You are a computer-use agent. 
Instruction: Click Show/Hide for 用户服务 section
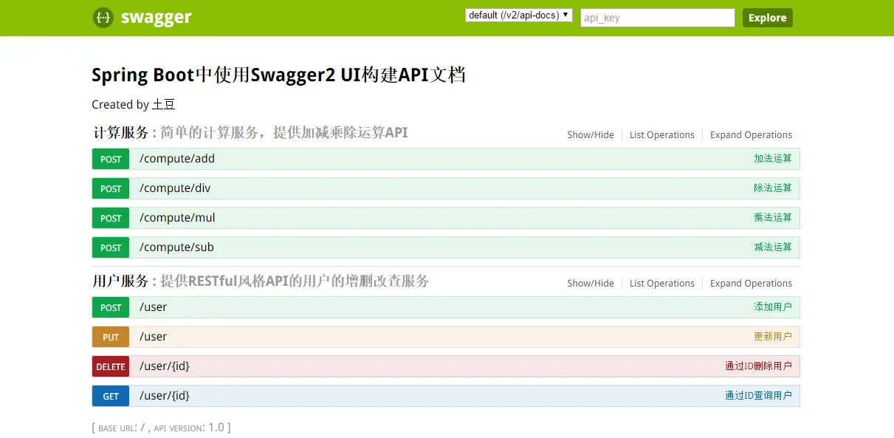coord(591,284)
